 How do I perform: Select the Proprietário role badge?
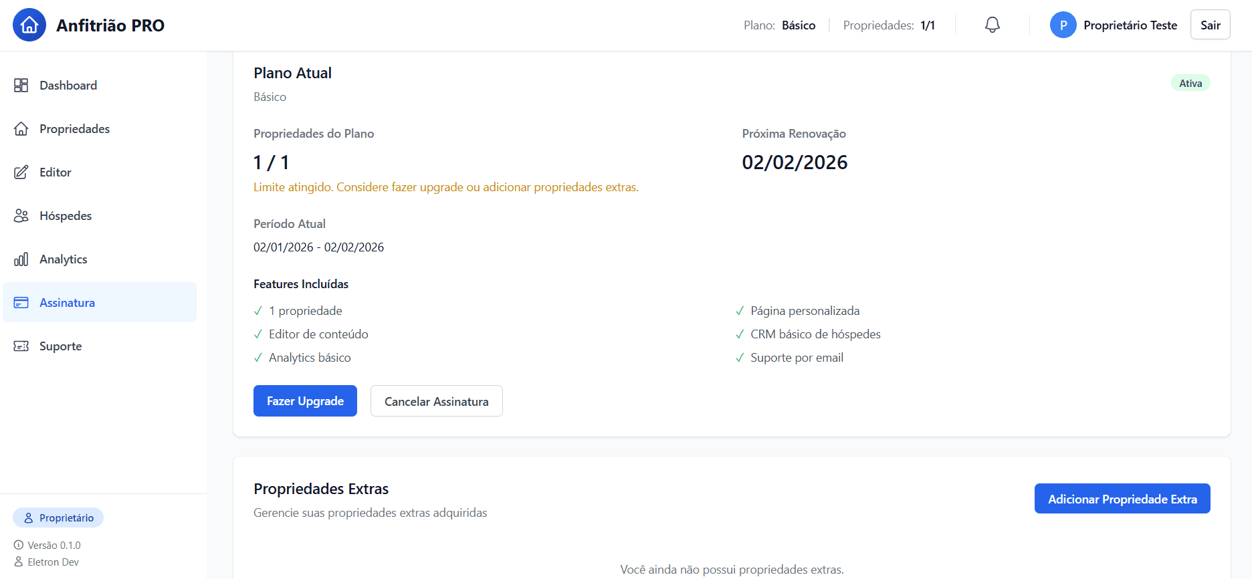pyautogui.click(x=58, y=517)
